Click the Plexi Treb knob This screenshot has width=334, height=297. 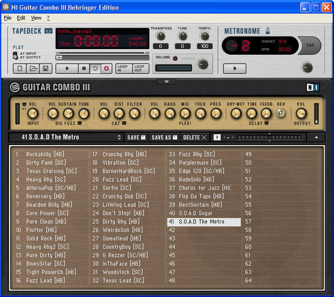[200, 113]
